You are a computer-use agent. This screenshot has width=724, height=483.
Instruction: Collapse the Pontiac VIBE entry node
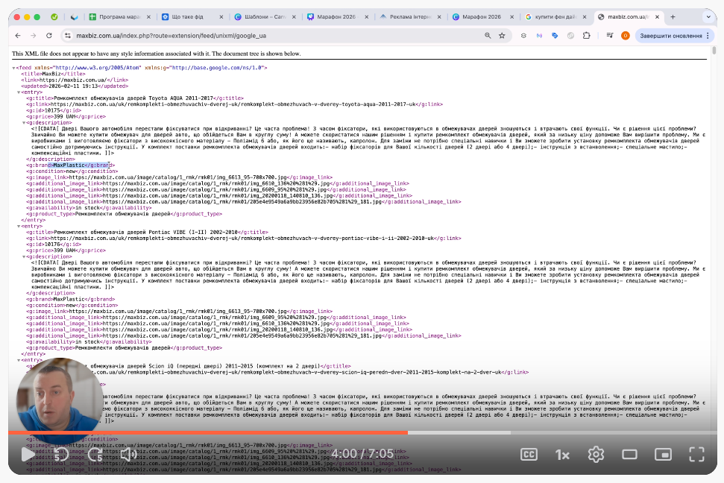tap(19, 227)
